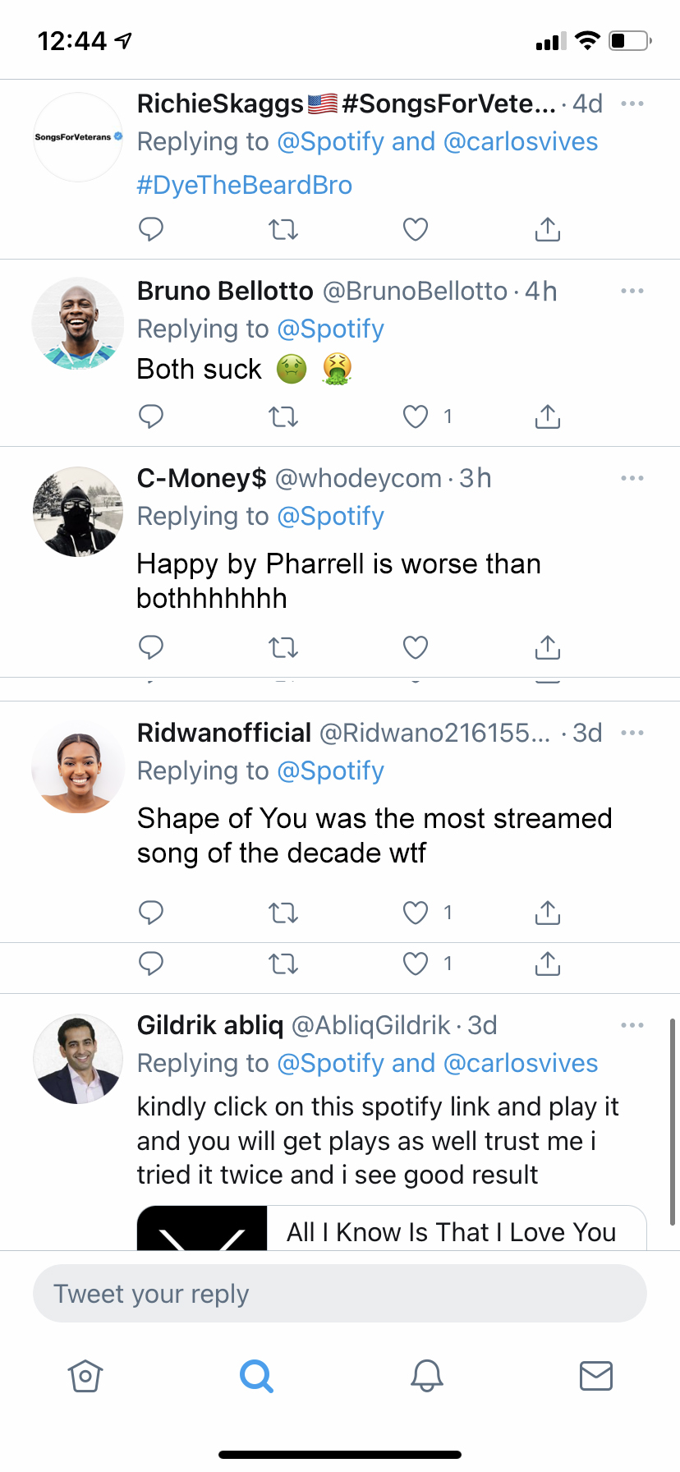
Task: Open the #DyeTheBeardBro hashtag
Action: [245, 186]
